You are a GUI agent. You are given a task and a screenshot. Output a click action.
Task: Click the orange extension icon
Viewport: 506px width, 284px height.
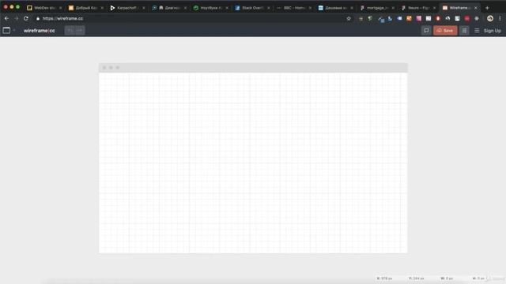tap(409, 19)
